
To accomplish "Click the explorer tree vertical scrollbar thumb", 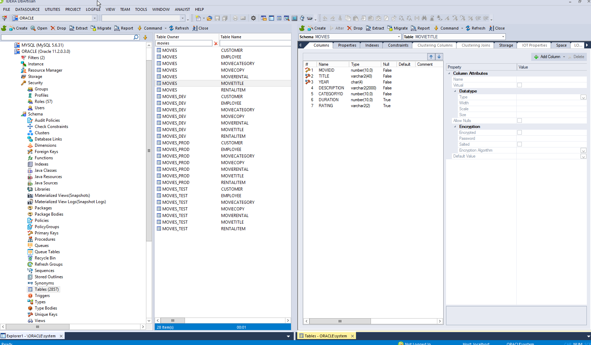I will [149, 151].
